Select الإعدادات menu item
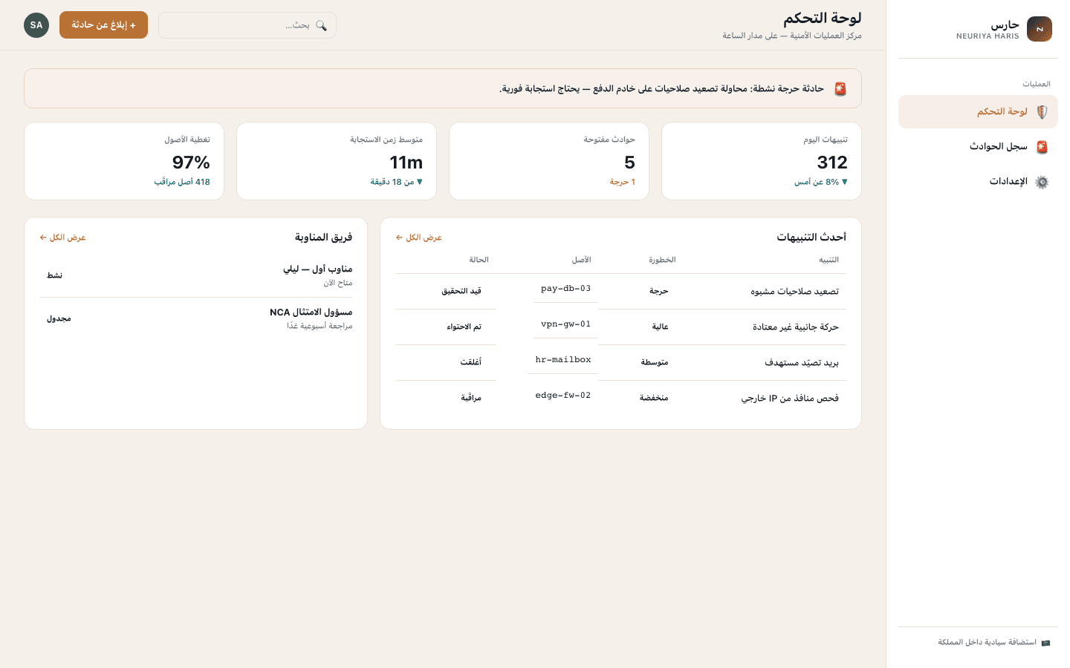The image size is (1070, 668). tap(978, 182)
